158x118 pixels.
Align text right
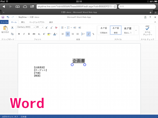point(73,34)
